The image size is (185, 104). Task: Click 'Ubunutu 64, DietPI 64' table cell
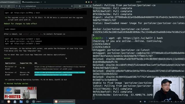tap(25, 74)
